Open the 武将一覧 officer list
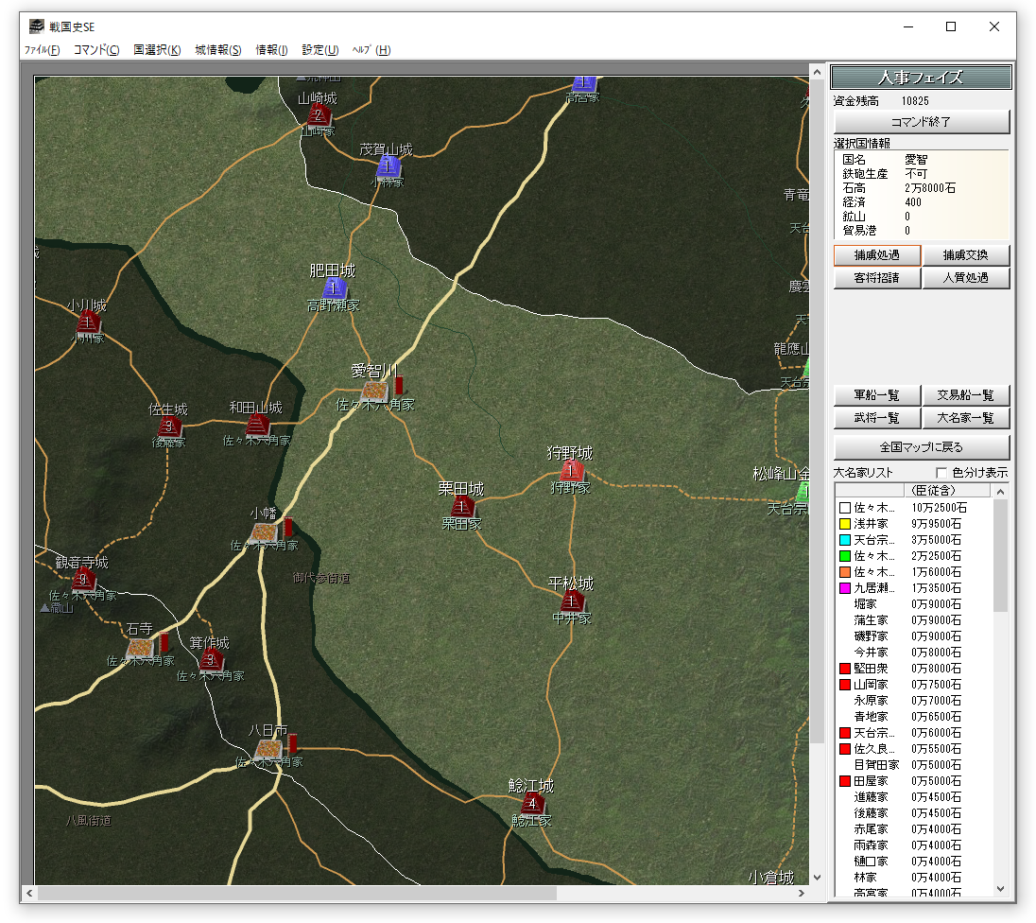This screenshot has height=923, width=1036. point(876,418)
